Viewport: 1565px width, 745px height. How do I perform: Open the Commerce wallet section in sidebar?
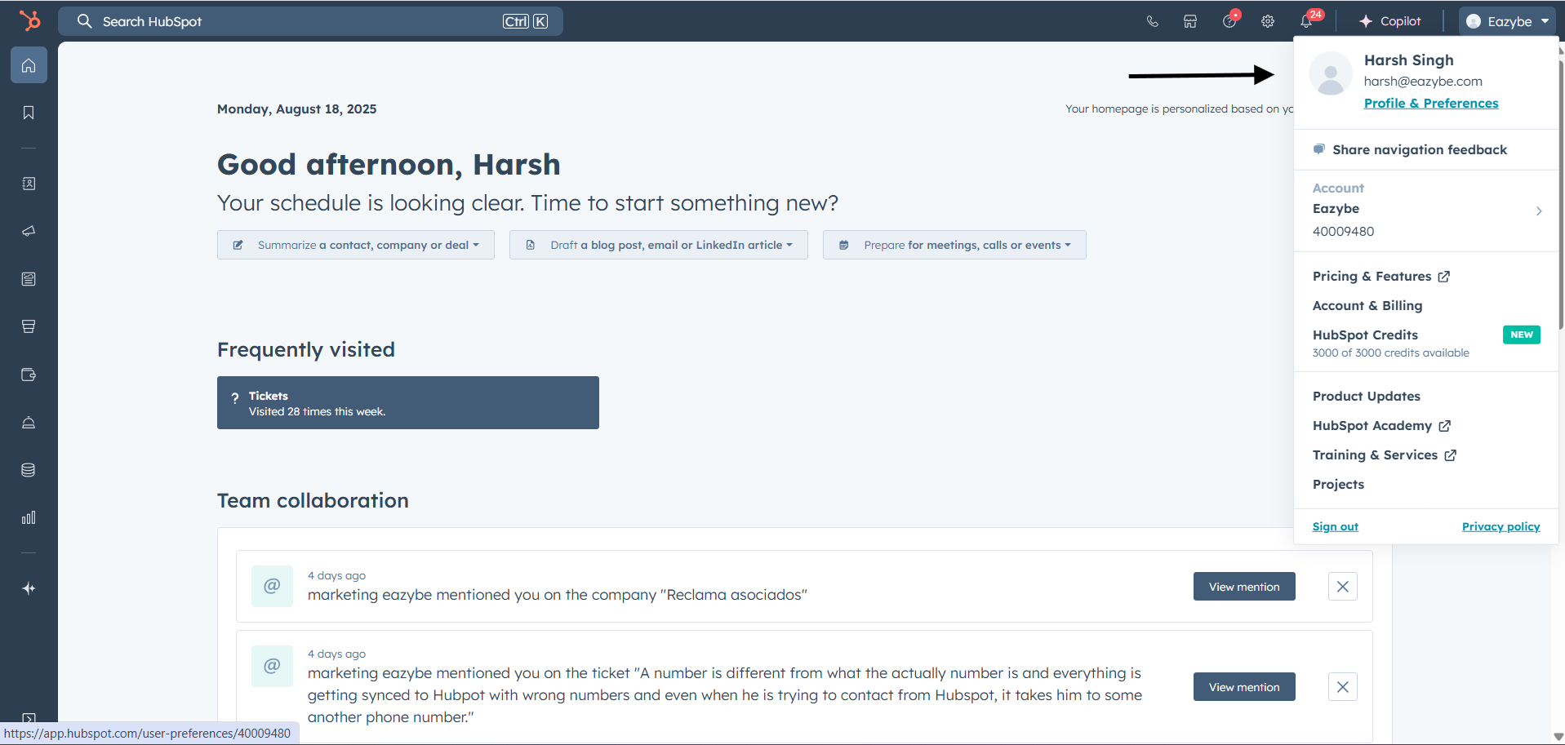29,375
